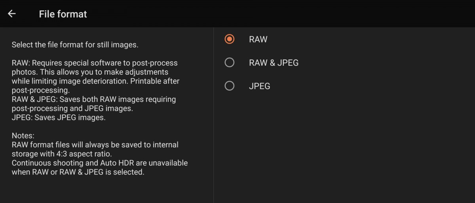Image resolution: width=475 pixels, height=203 pixels.
Task: Click the "RAW & JPEG: Saves both" description line
Action: tap(94, 99)
